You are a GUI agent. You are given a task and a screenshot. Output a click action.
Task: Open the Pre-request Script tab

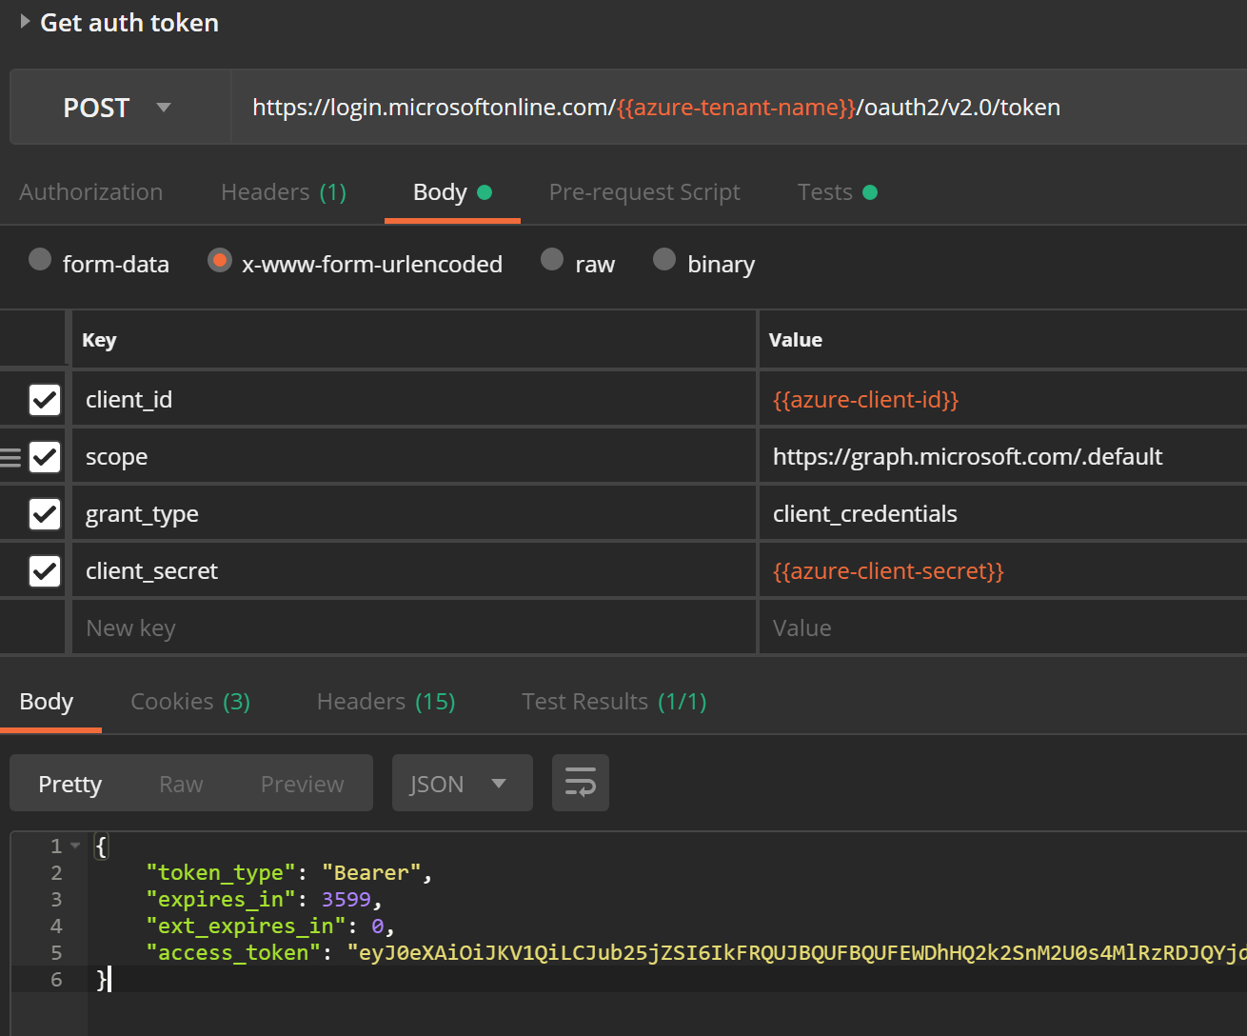(644, 191)
